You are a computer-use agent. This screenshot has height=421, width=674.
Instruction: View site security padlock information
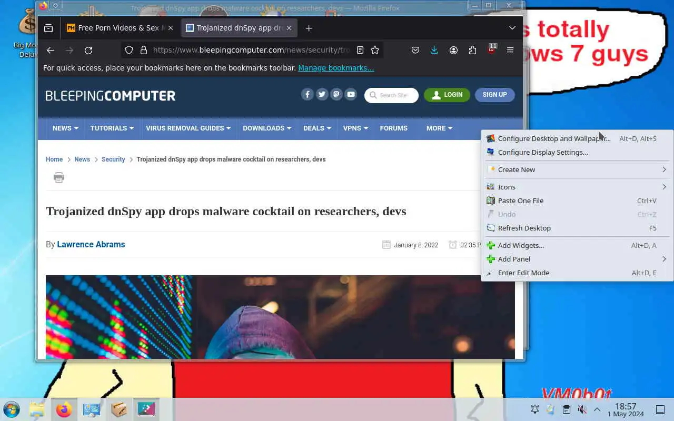click(143, 50)
